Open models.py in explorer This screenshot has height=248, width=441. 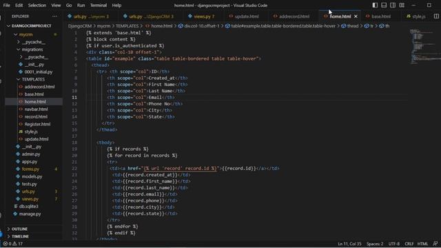pyautogui.click(x=32, y=176)
